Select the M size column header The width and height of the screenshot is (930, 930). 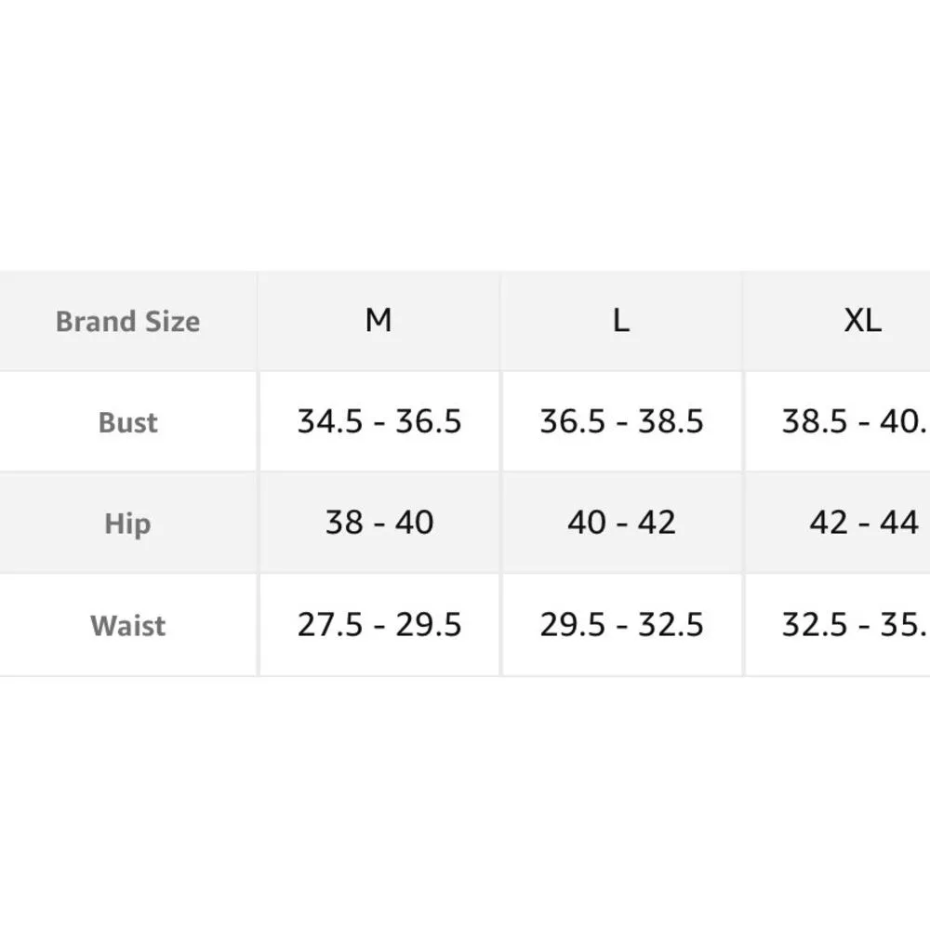[379, 321]
